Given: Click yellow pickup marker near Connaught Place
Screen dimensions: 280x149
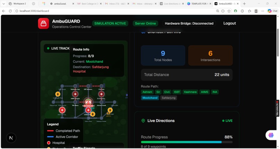Looking at the screenshot, I should click(x=58, y=94).
